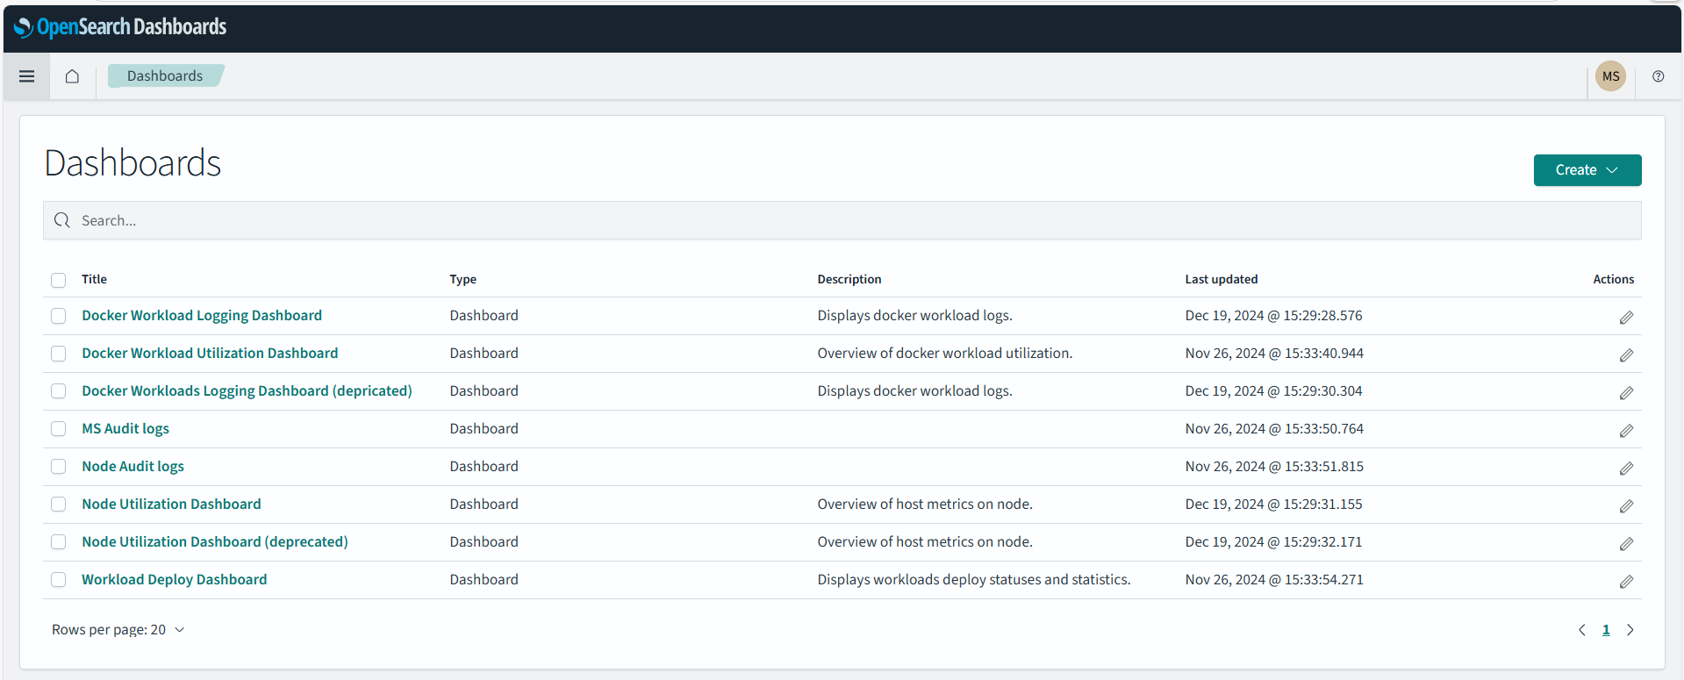Click the OpenSearch Dashboards logo

[x=120, y=27]
